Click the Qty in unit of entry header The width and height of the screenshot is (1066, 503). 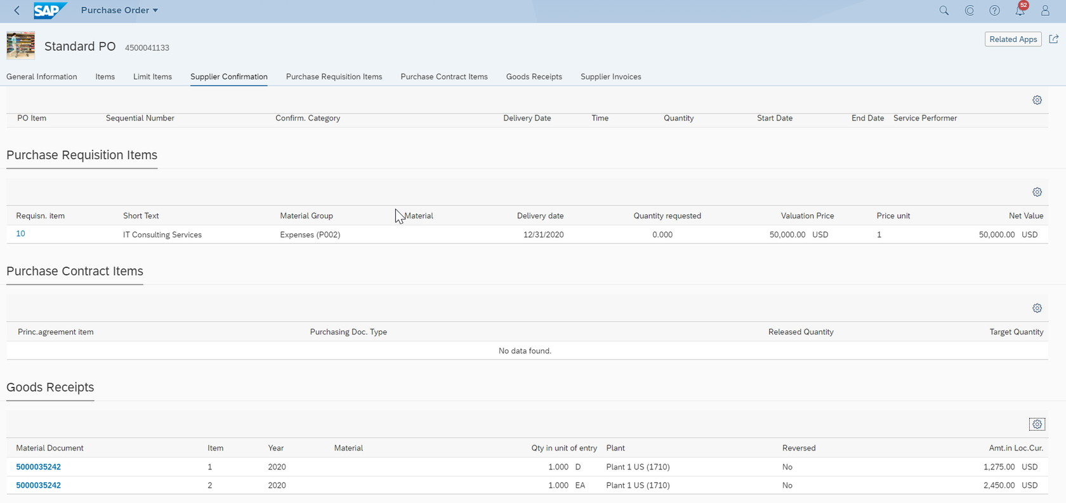click(564, 448)
